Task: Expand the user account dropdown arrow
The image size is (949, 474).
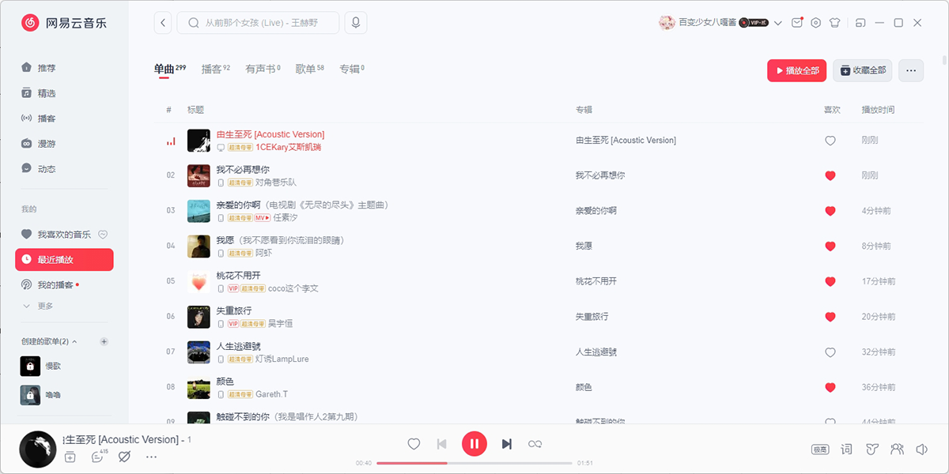Action: tap(777, 23)
